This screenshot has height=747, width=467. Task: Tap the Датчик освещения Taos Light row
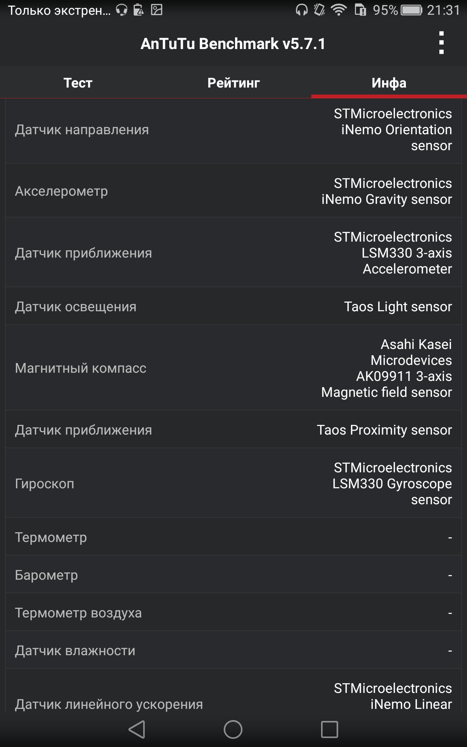coord(233,306)
